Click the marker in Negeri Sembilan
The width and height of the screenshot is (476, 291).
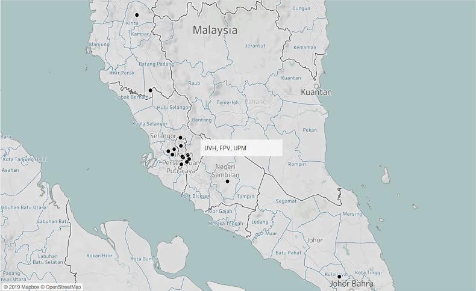click(x=227, y=182)
